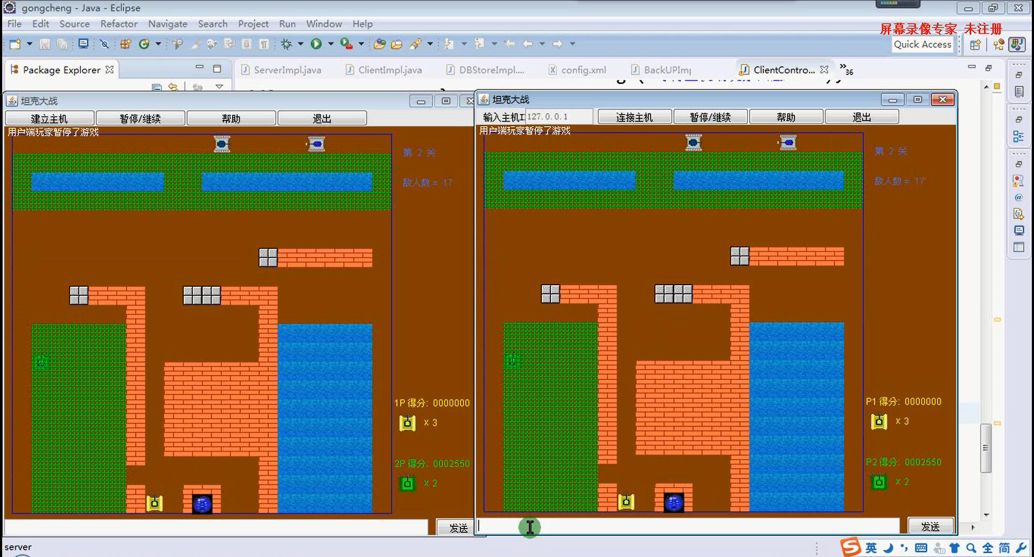Toggle Block Selection Mode icon

click(x=247, y=44)
